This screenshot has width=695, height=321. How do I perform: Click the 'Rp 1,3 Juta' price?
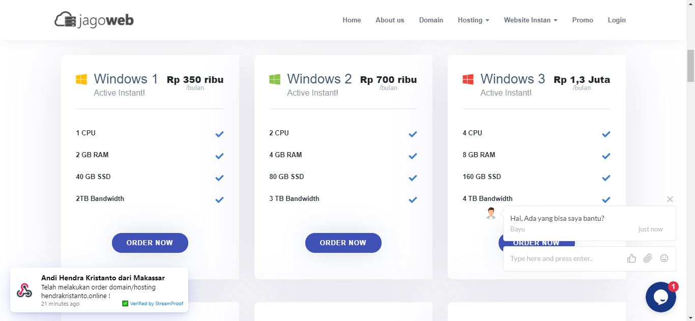[x=582, y=80]
